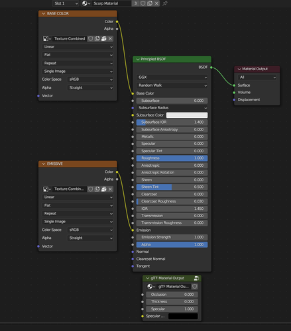
Task: Open sRGB color space dropdown in BASE COLOR node
Action: [90, 79]
